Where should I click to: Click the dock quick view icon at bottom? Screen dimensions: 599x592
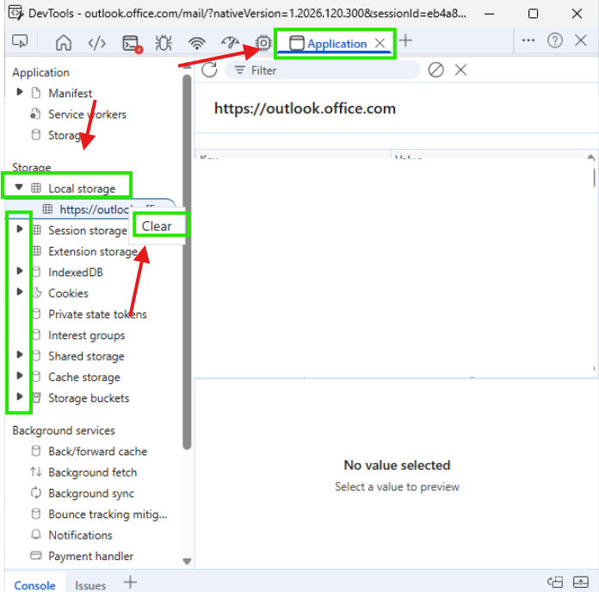tap(555, 582)
